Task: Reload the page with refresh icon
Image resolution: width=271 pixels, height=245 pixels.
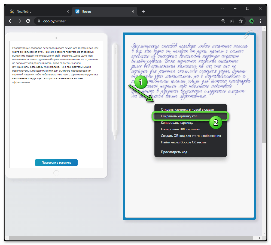Action: (28, 21)
